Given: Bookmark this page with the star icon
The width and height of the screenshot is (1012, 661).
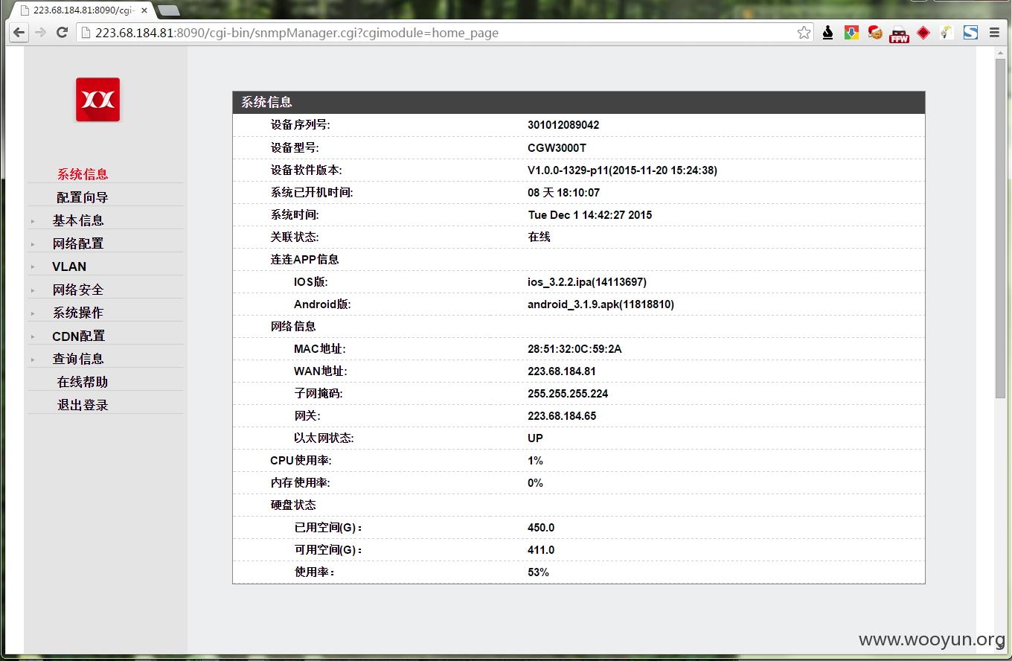Looking at the screenshot, I should [x=804, y=33].
